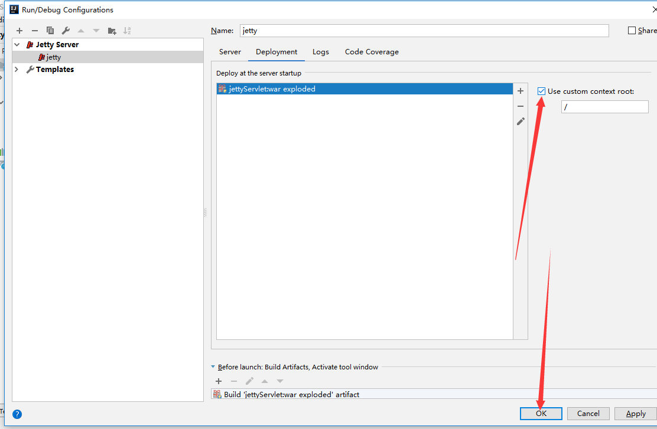Sort configurations alphabetically
657x429 pixels.
pos(127,31)
